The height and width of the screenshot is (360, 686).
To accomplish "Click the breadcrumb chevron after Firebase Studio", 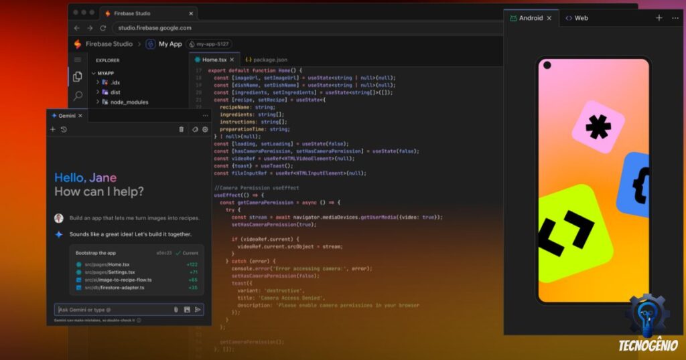I will (x=139, y=44).
